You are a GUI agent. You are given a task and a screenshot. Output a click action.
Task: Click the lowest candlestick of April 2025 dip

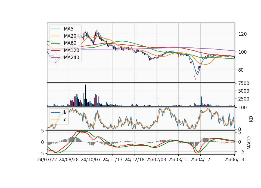pos(195,78)
